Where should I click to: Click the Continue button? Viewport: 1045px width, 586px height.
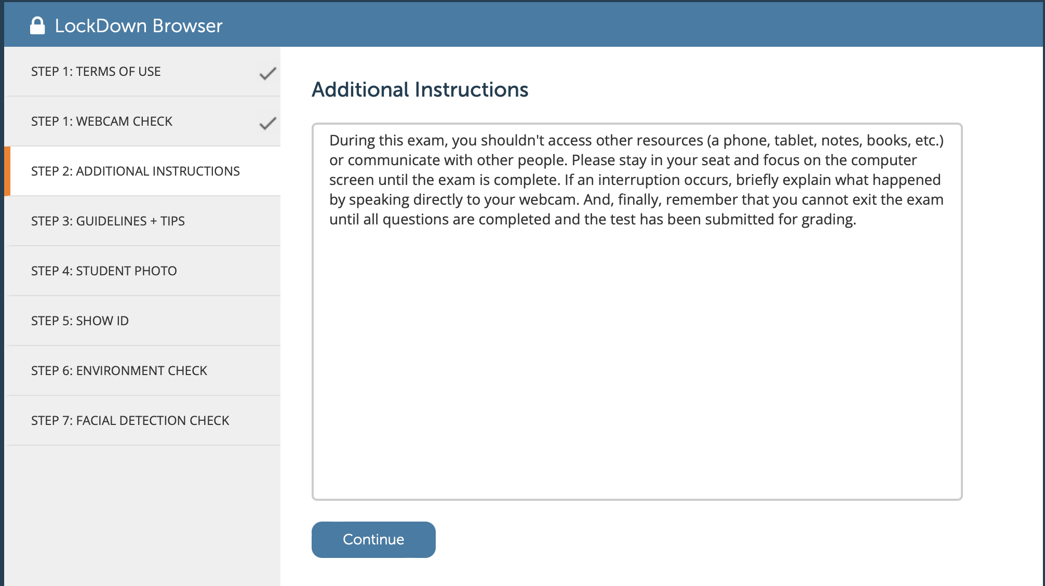point(373,540)
